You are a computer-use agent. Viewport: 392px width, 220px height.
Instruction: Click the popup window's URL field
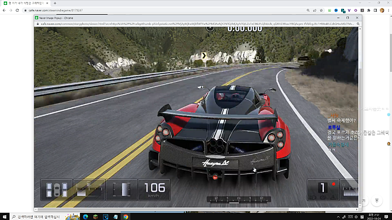[196, 23]
